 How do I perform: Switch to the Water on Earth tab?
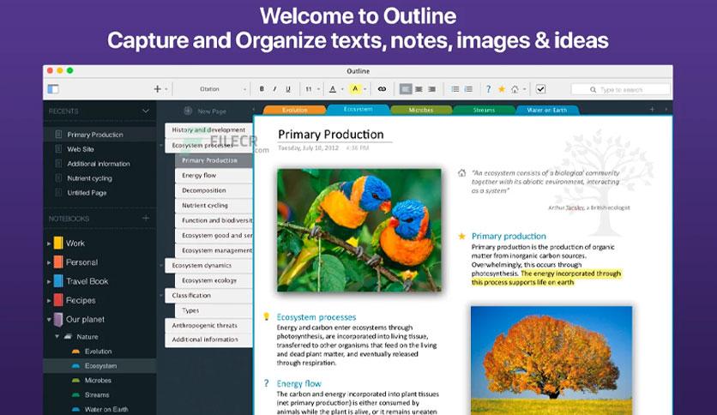[x=547, y=110]
